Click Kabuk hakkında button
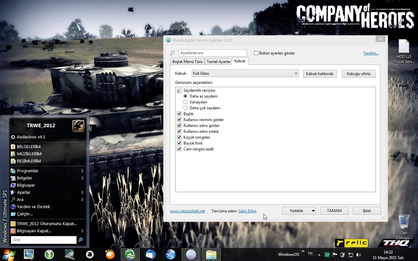The width and height of the screenshot is (418, 261). (x=320, y=73)
